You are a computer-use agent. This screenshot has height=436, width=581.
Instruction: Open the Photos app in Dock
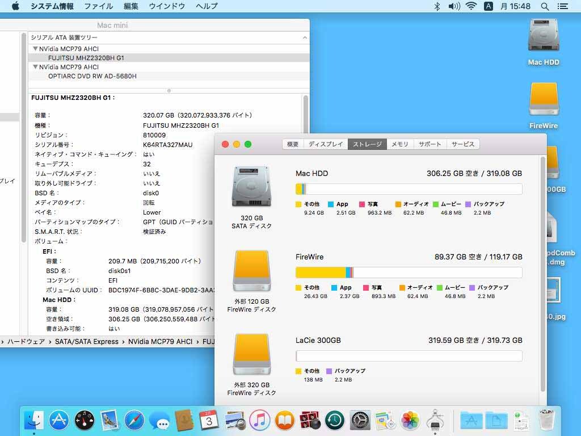tap(410, 421)
